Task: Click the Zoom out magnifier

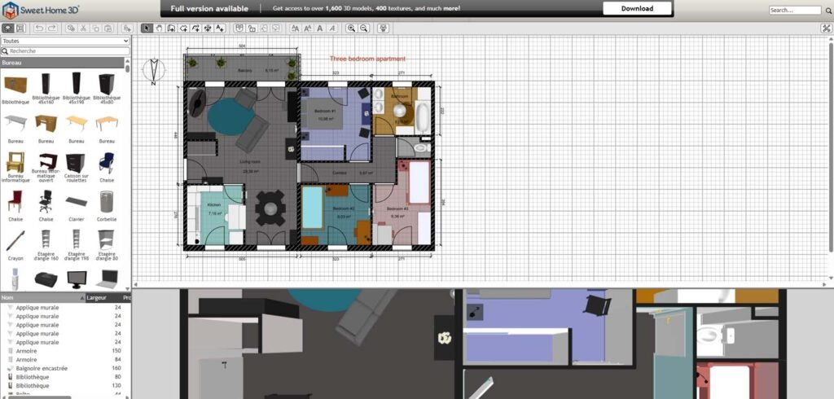Action: [x=364, y=28]
